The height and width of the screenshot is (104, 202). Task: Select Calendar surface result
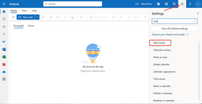[162, 50]
